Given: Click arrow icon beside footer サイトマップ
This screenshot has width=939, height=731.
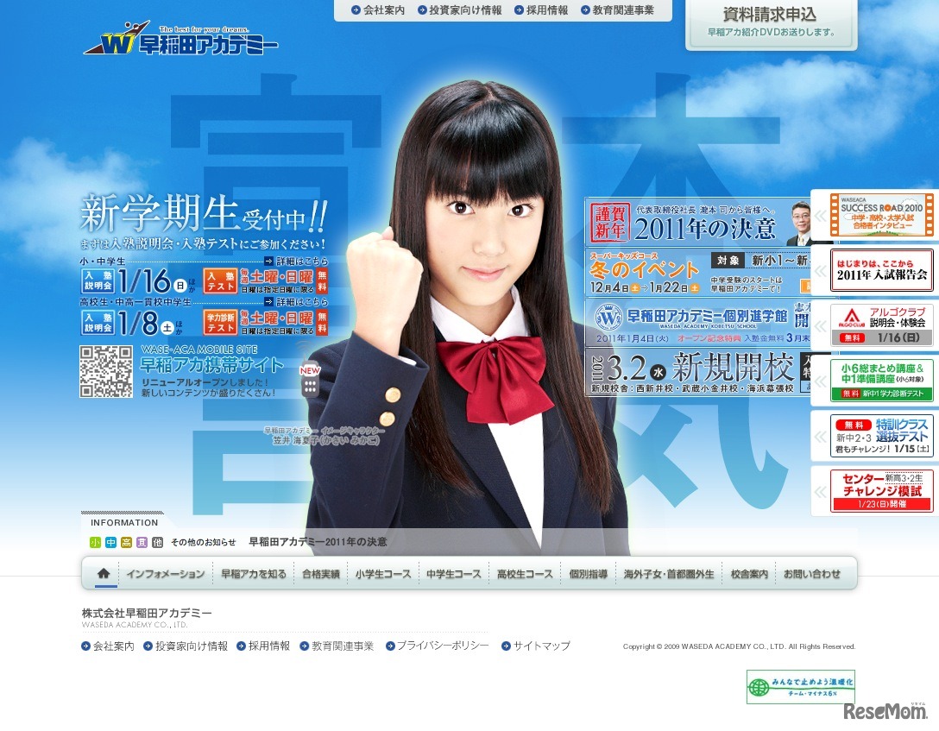Looking at the screenshot, I should tap(506, 646).
